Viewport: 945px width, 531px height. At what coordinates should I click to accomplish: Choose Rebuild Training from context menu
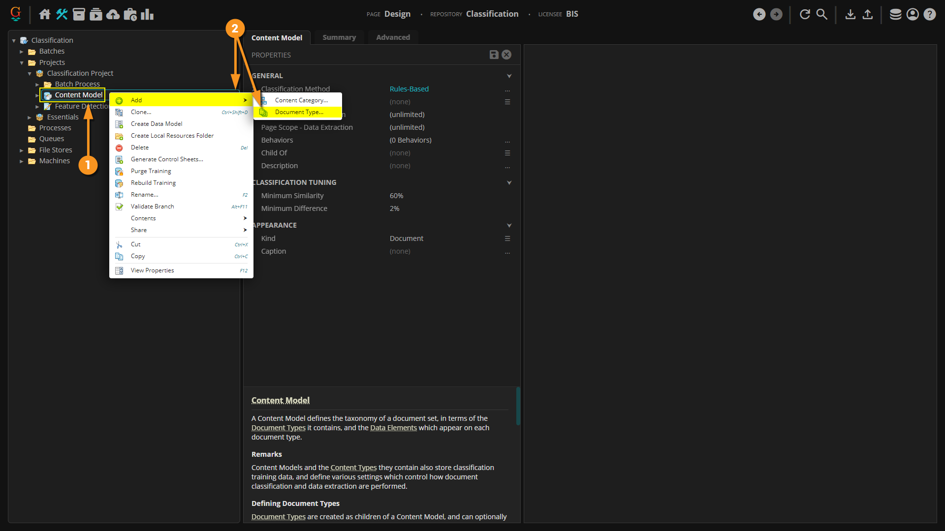[153, 183]
